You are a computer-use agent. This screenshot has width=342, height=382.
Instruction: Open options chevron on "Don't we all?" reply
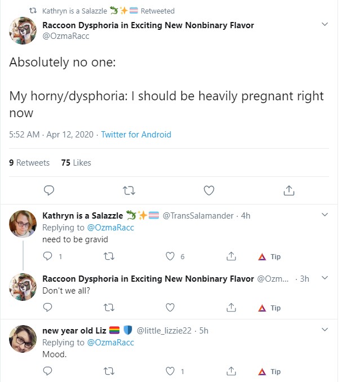325,278
